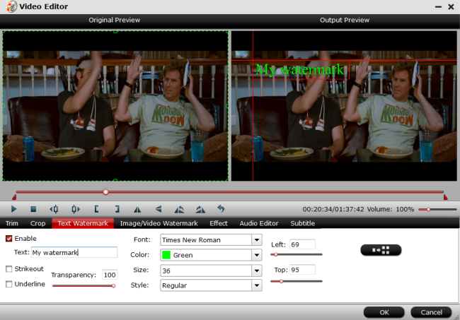Open the Audio Editor tab
The image size is (460, 320).
pyautogui.click(x=259, y=223)
